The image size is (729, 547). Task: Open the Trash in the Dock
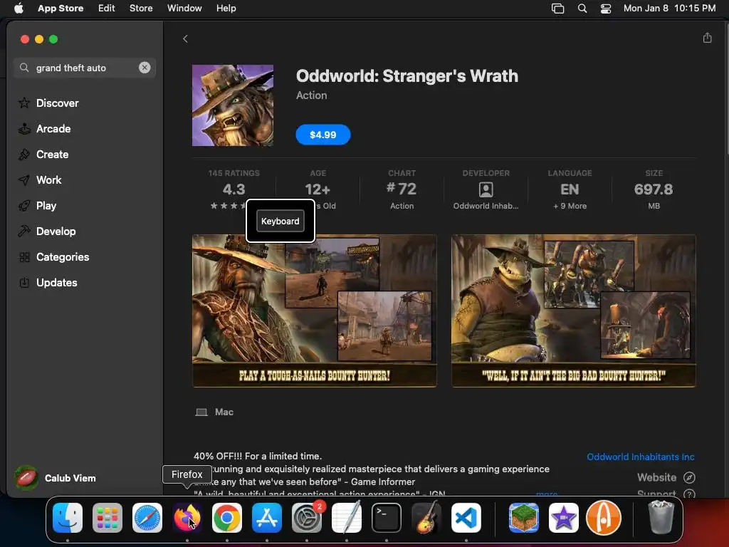pos(661,518)
